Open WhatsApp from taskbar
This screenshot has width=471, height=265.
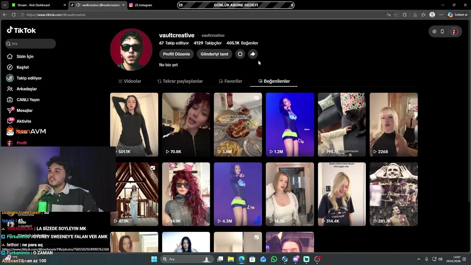point(274,259)
